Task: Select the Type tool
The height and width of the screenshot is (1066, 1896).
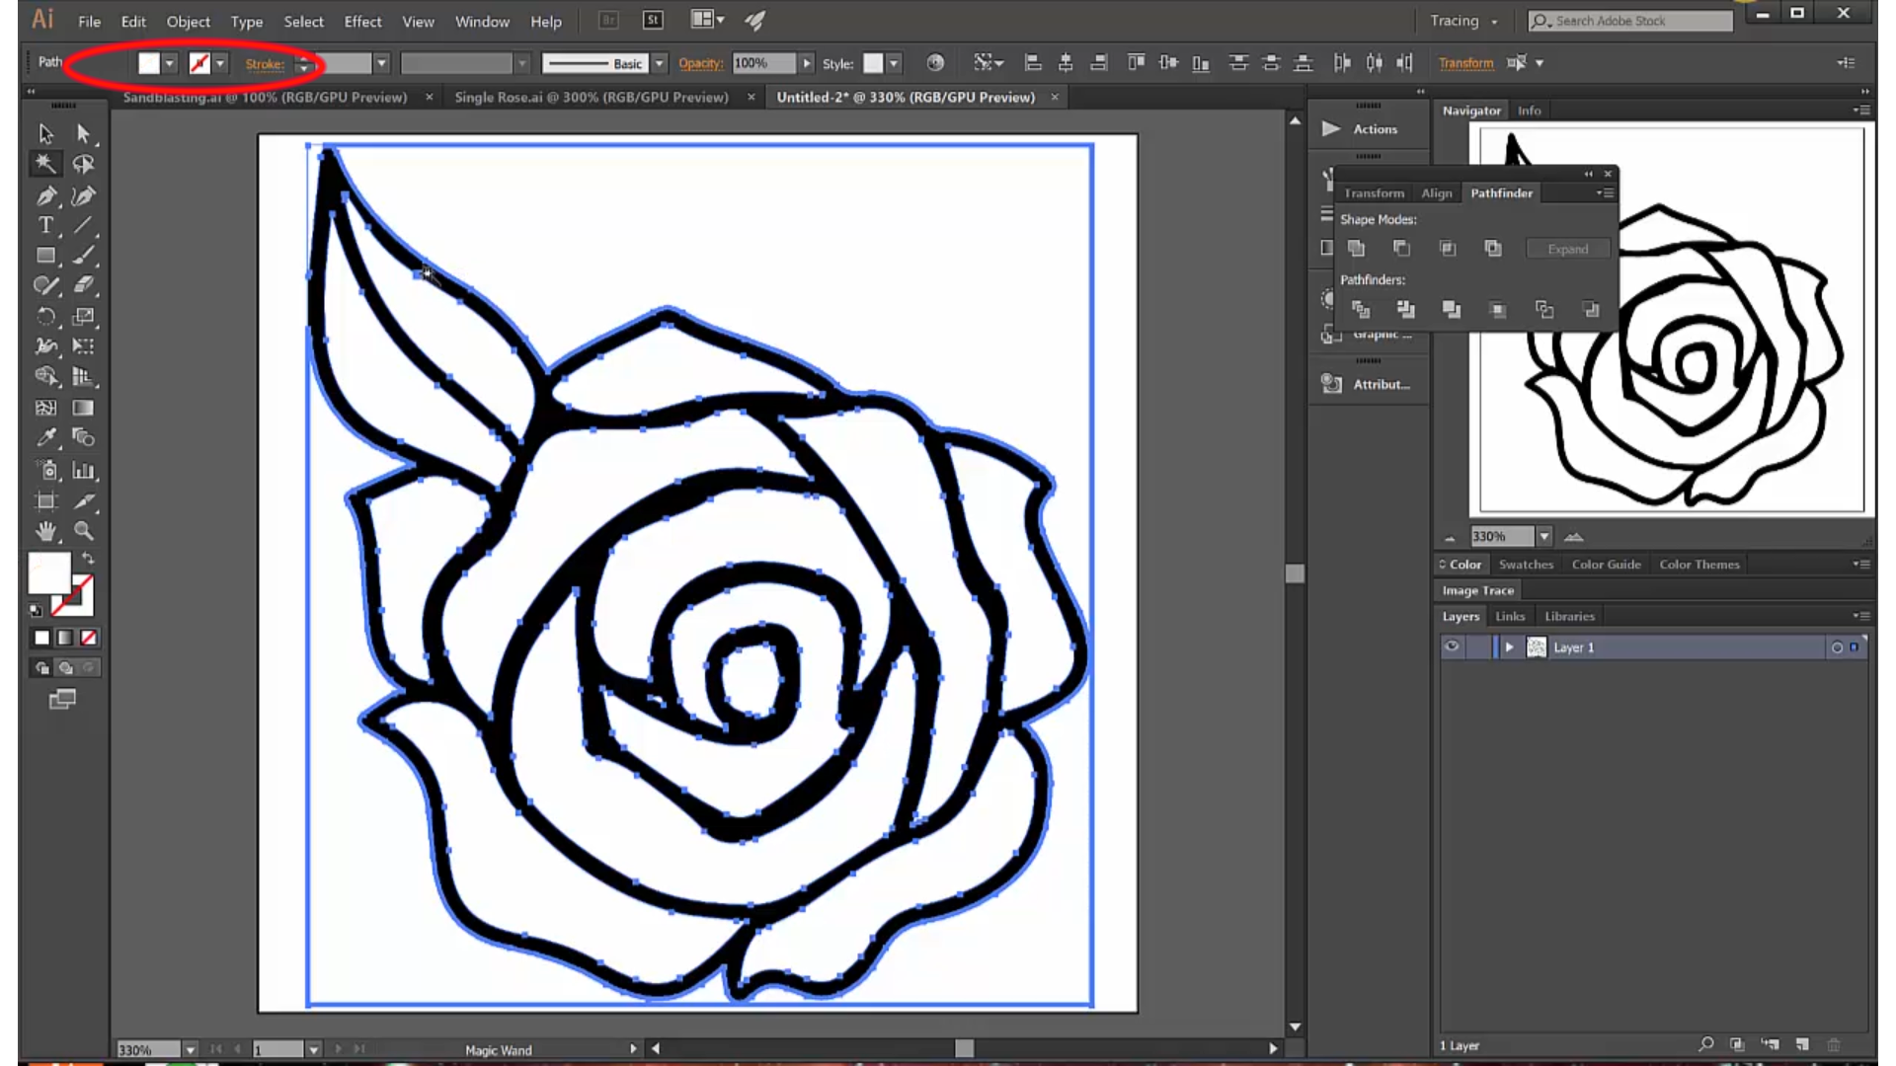Action: coord(45,225)
